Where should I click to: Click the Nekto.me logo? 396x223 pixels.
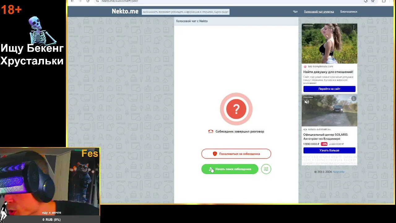(125, 11)
